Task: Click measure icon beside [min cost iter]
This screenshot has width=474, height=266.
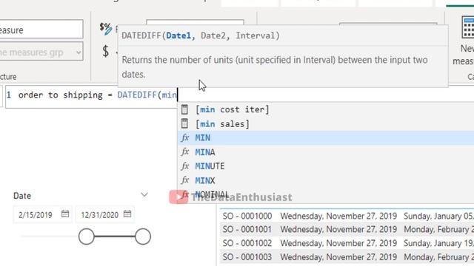Action: 184,109
